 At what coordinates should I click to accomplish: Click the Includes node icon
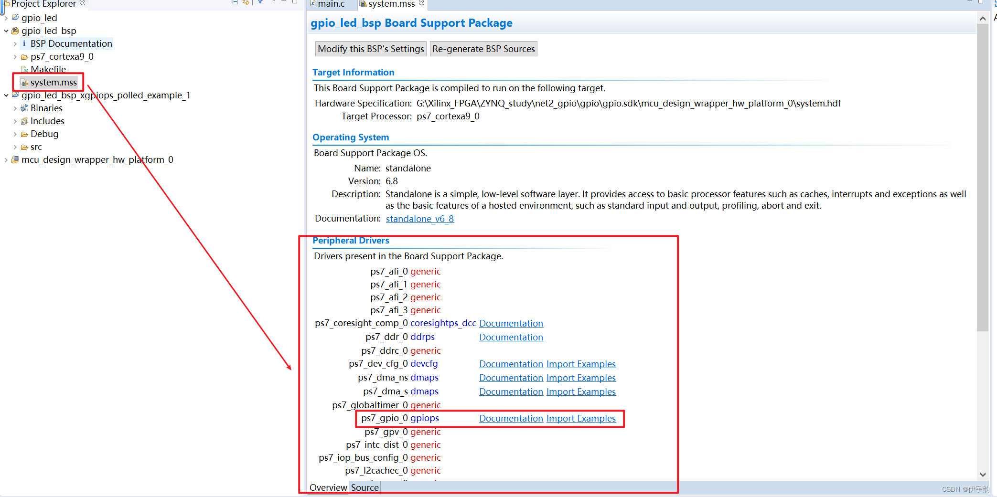click(x=24, y=121)
